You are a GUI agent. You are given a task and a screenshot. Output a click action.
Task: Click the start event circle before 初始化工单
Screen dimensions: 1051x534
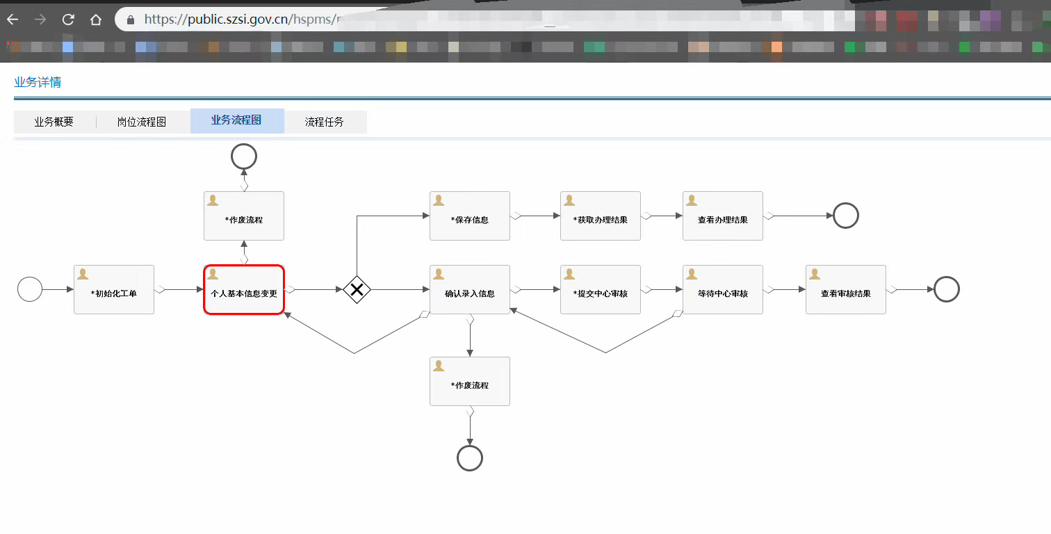(x=30, y=289)
